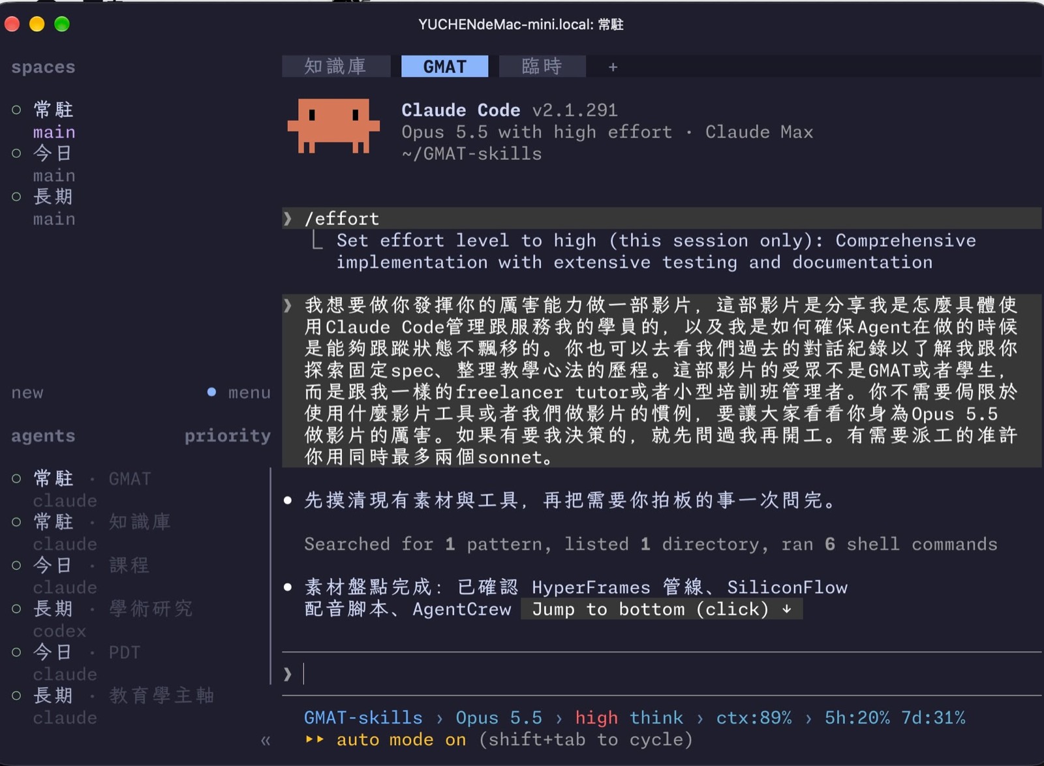Click the 'think' status label
The height and width of the screenshot is (766, 1044).
pyautogui.click(x=656, y=718)
